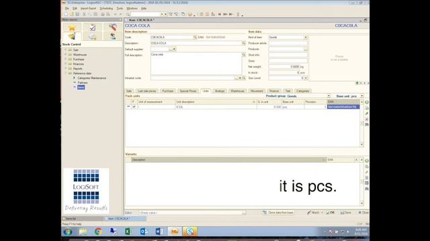The image size is (430, 241).
Task: Expand the Warehouse folder in the tree
Action: click(x=66, y=55)
